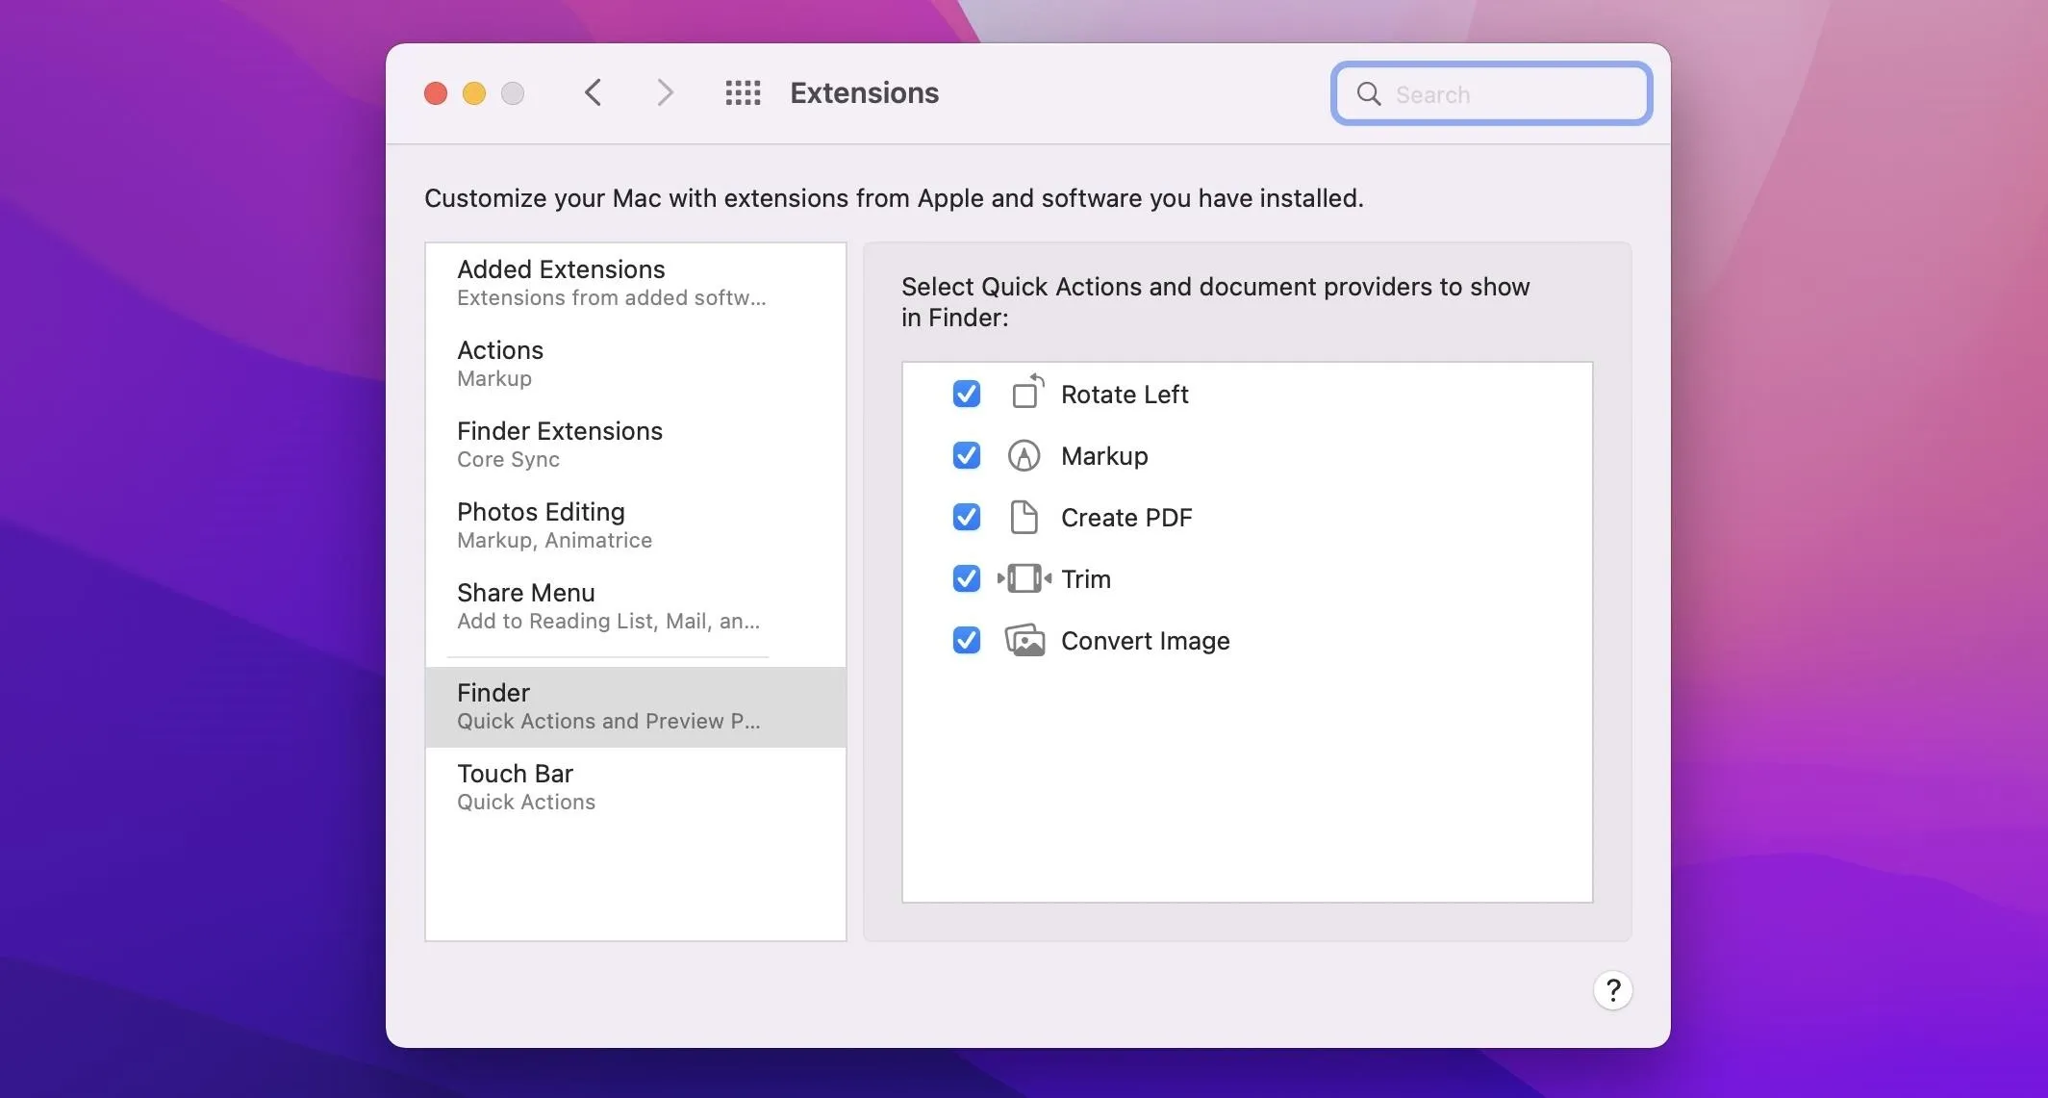Open help with the question mark button

click(1613, 990)
